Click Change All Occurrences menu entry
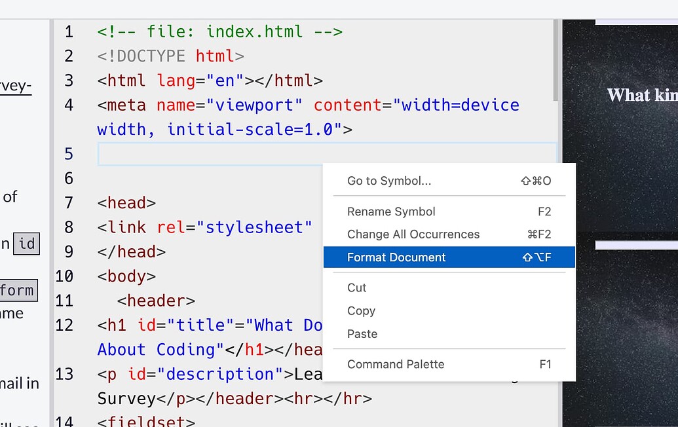The image size is (678, 427). point(413,234)
